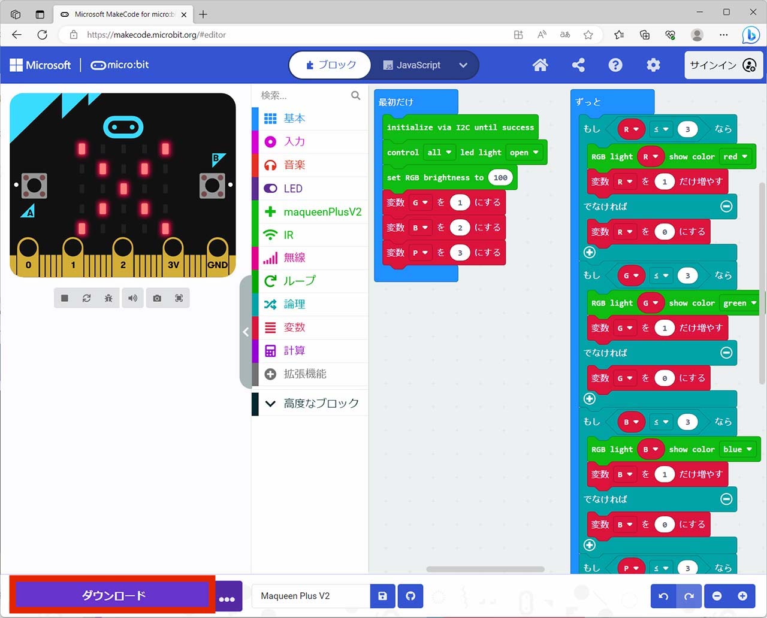Add else-if branch to R if block
767x618 pixels.
click(x=590, y=252)
